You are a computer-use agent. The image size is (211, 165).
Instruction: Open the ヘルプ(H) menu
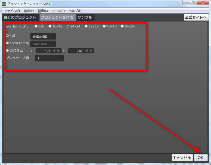(x=76, y=11)
